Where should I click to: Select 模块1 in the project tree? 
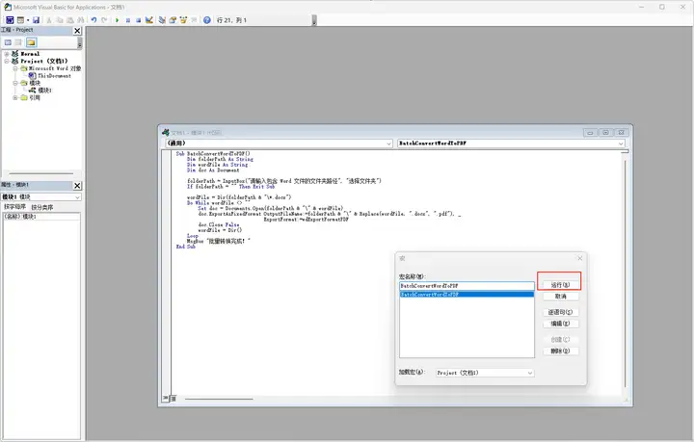[44, 91]
